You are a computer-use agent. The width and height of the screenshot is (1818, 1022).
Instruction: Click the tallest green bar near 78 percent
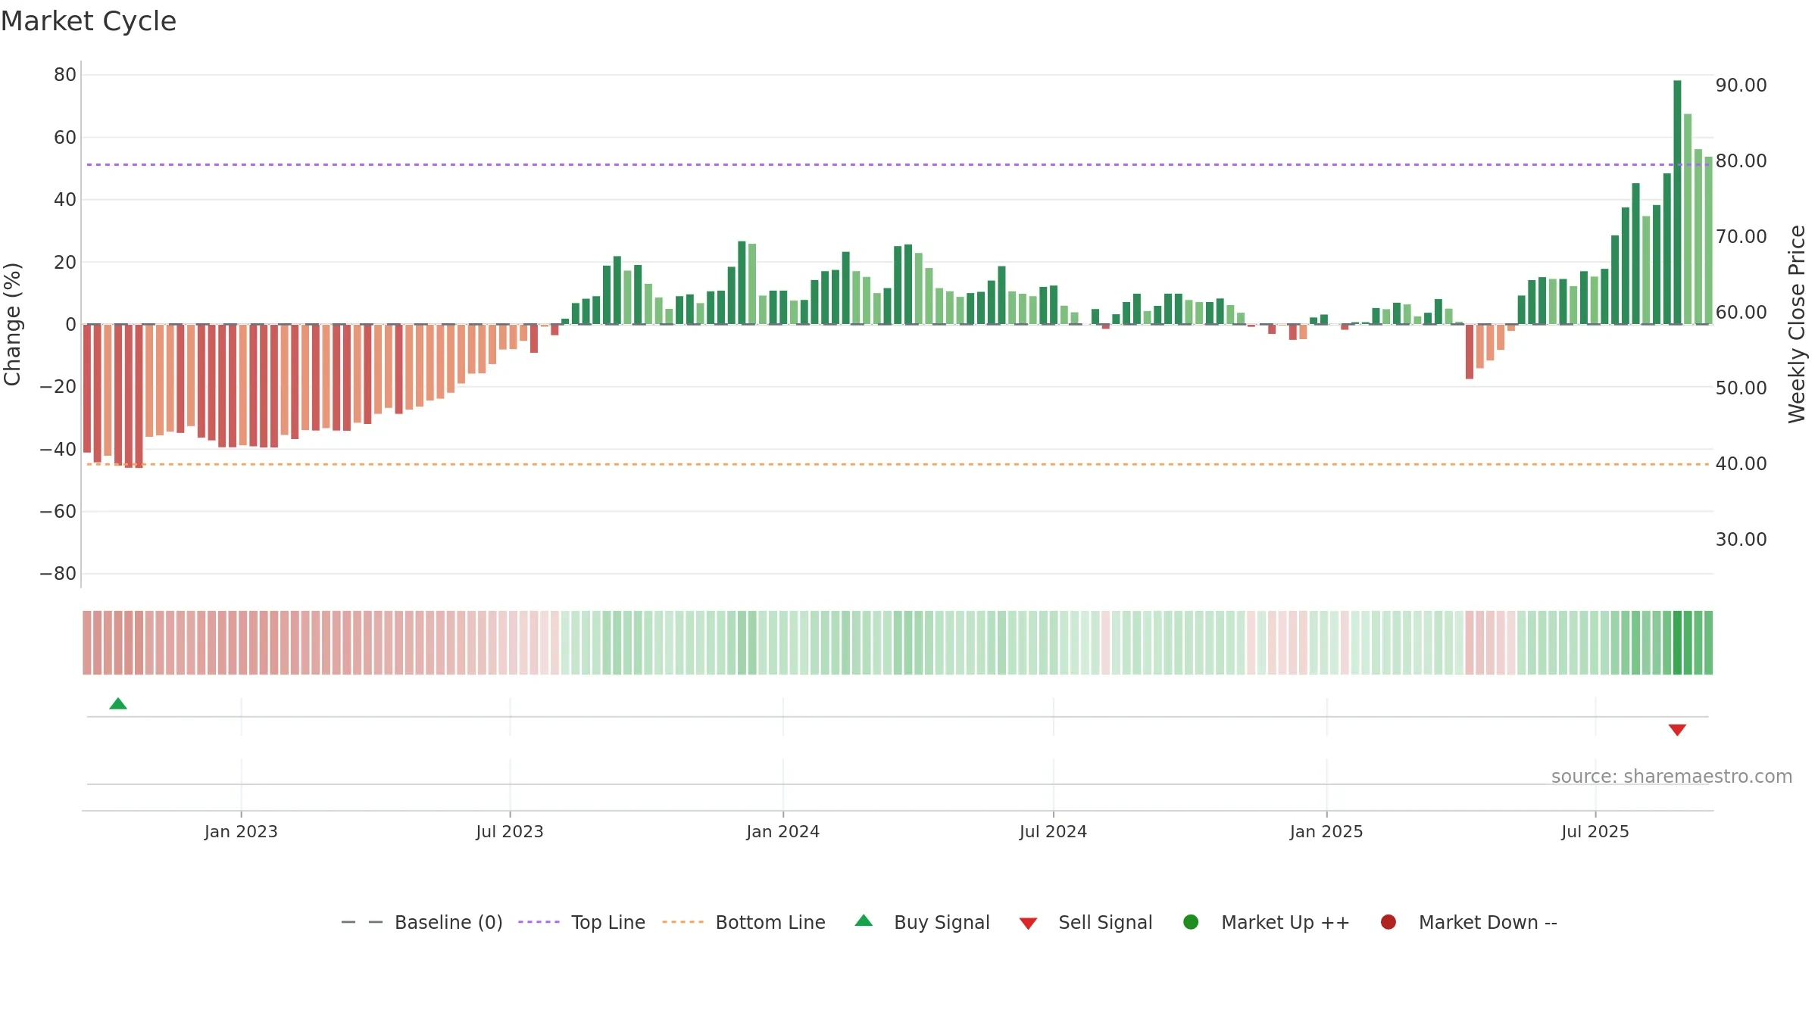point(1677,202)
